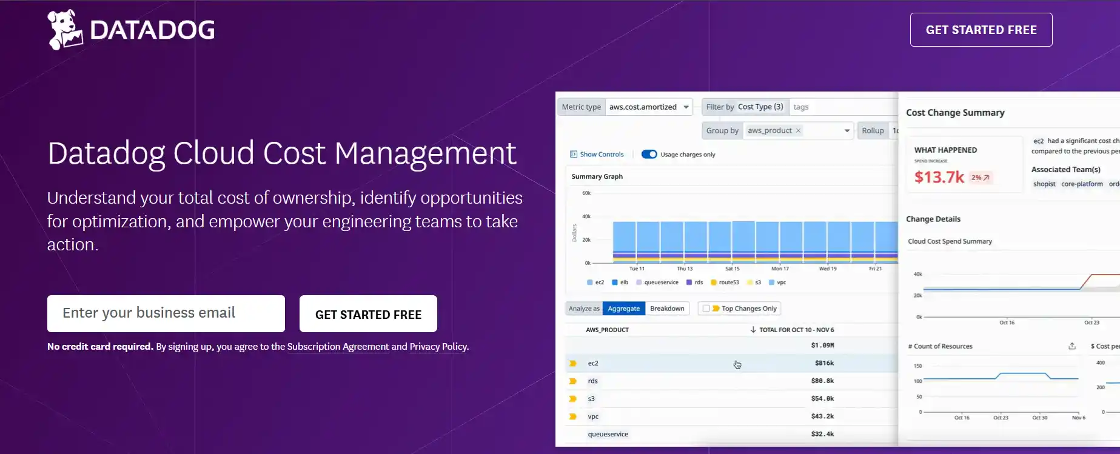
Task: Remove the aws_product group tag
Action: (x=798, y=130)
